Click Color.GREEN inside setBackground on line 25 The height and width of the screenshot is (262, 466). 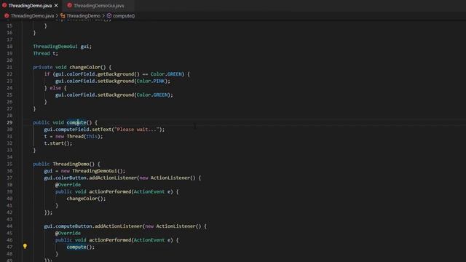click(x=152, y=95)
